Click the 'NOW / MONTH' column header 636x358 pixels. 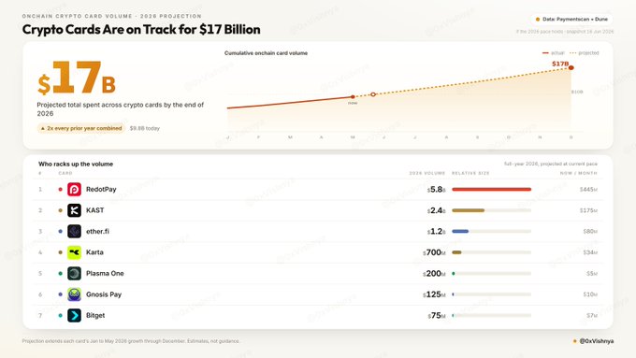tap(579, 173)
